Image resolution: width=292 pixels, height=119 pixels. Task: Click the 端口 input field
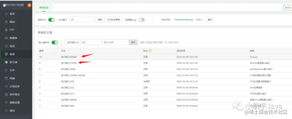(91, 42)
